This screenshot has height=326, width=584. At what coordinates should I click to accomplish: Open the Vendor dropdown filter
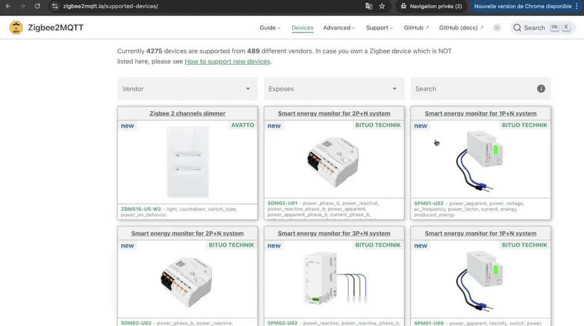tap(187, 89)
